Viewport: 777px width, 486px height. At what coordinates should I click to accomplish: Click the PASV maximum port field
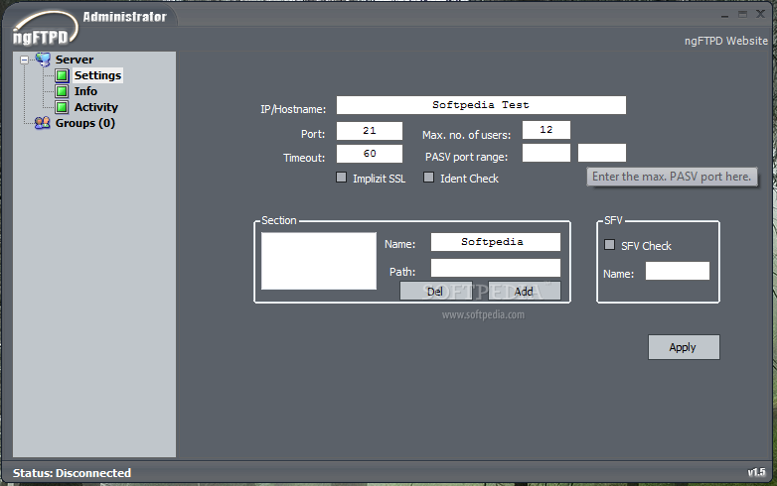pos(602,153)
